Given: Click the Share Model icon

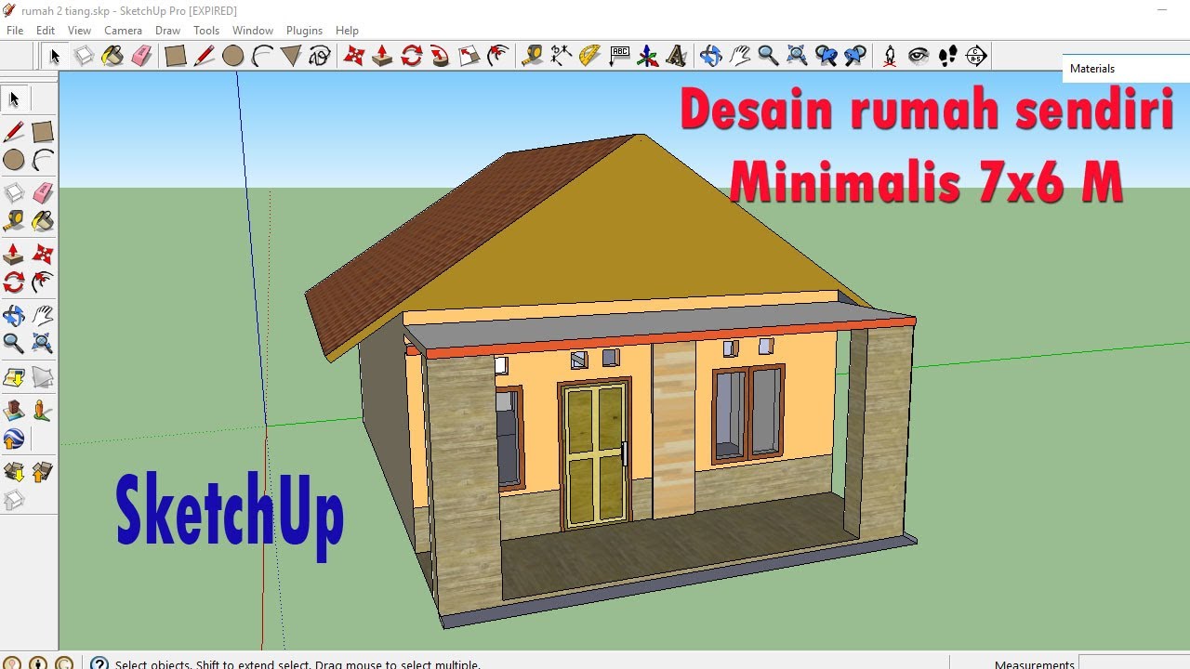Looking at the screenshot, I should point(43,471).
